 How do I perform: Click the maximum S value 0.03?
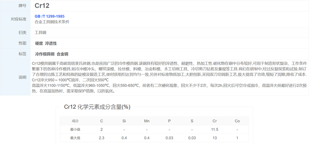click(x=192, y=138)
